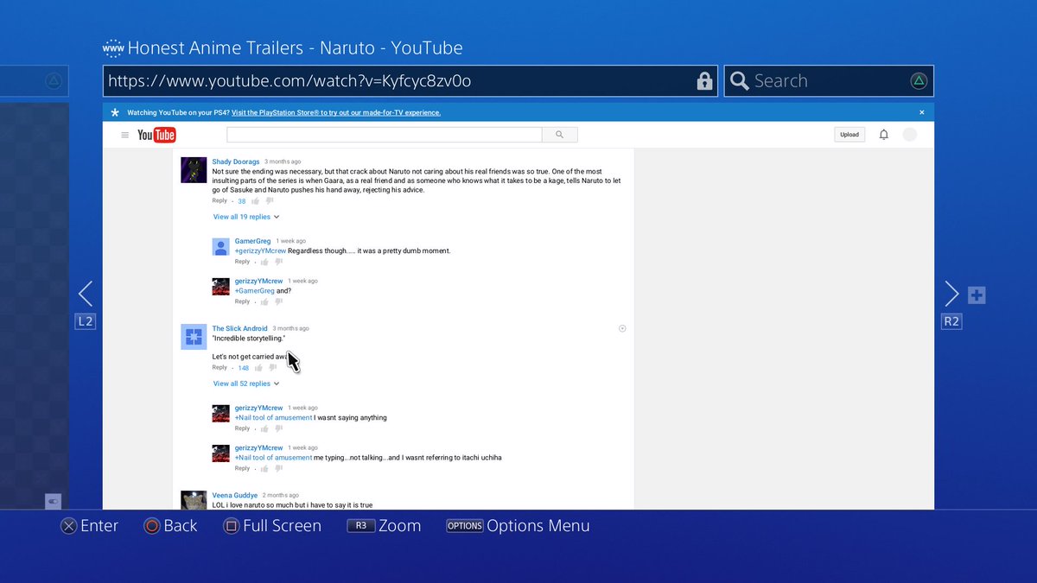Open the YouTube hamburger guide menu
The width and height of the screenshot is (1037, 583).
pos(125,135)
